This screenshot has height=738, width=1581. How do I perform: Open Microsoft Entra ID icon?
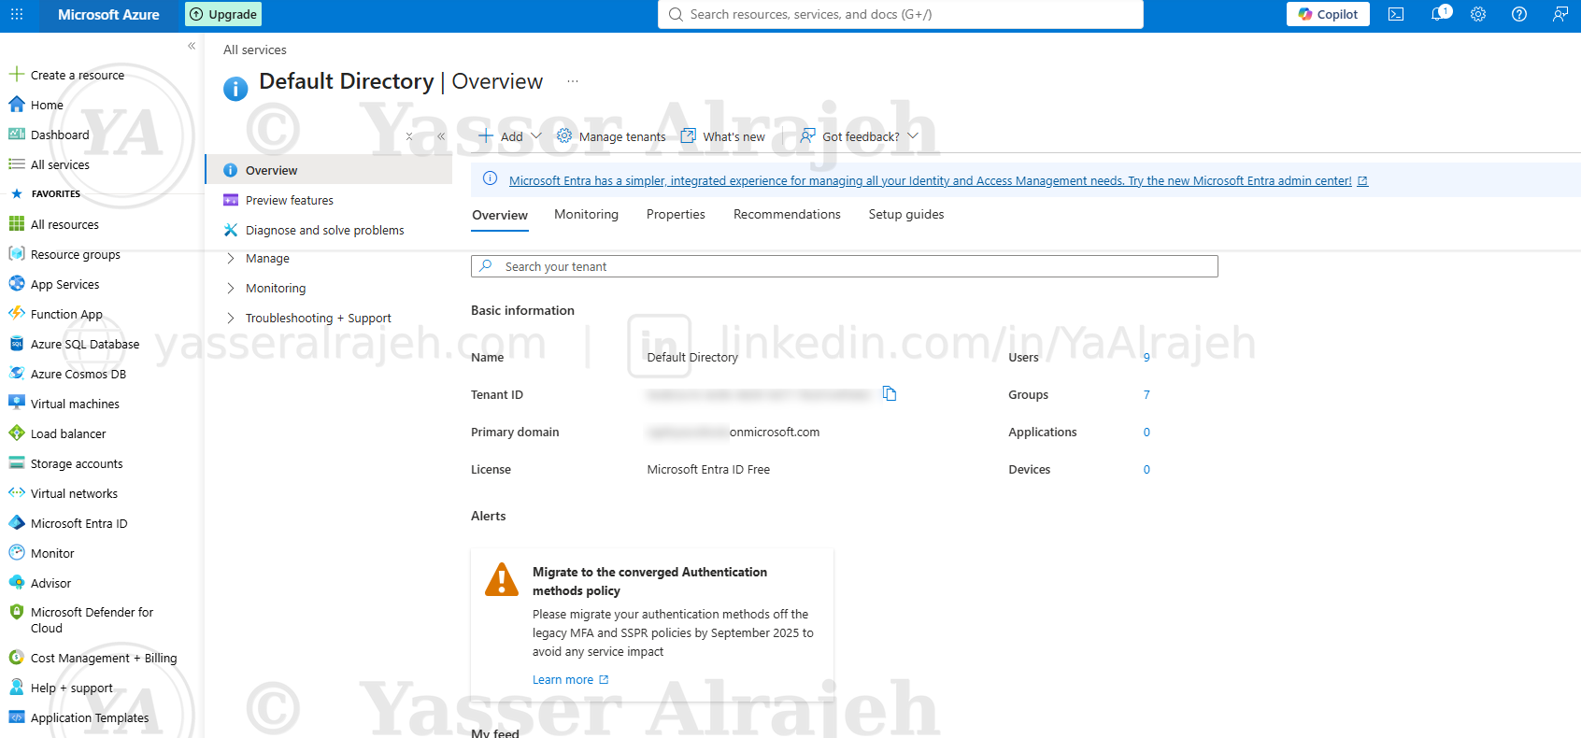pos(17,523)
